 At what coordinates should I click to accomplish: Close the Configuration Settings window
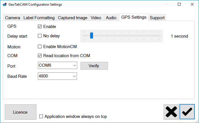[191, 4]
